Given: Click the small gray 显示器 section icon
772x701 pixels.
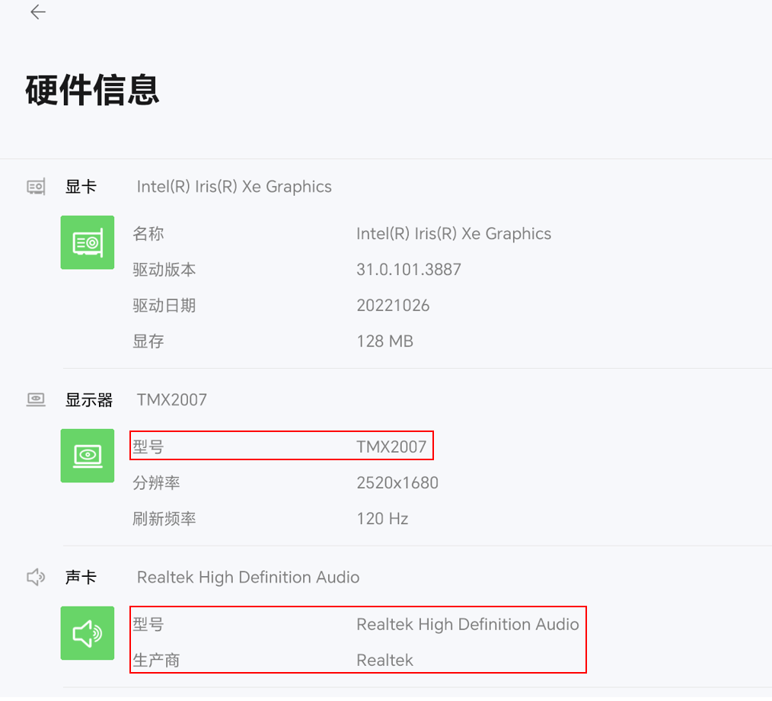Looking at the screenshot, I should click(36, 400).
